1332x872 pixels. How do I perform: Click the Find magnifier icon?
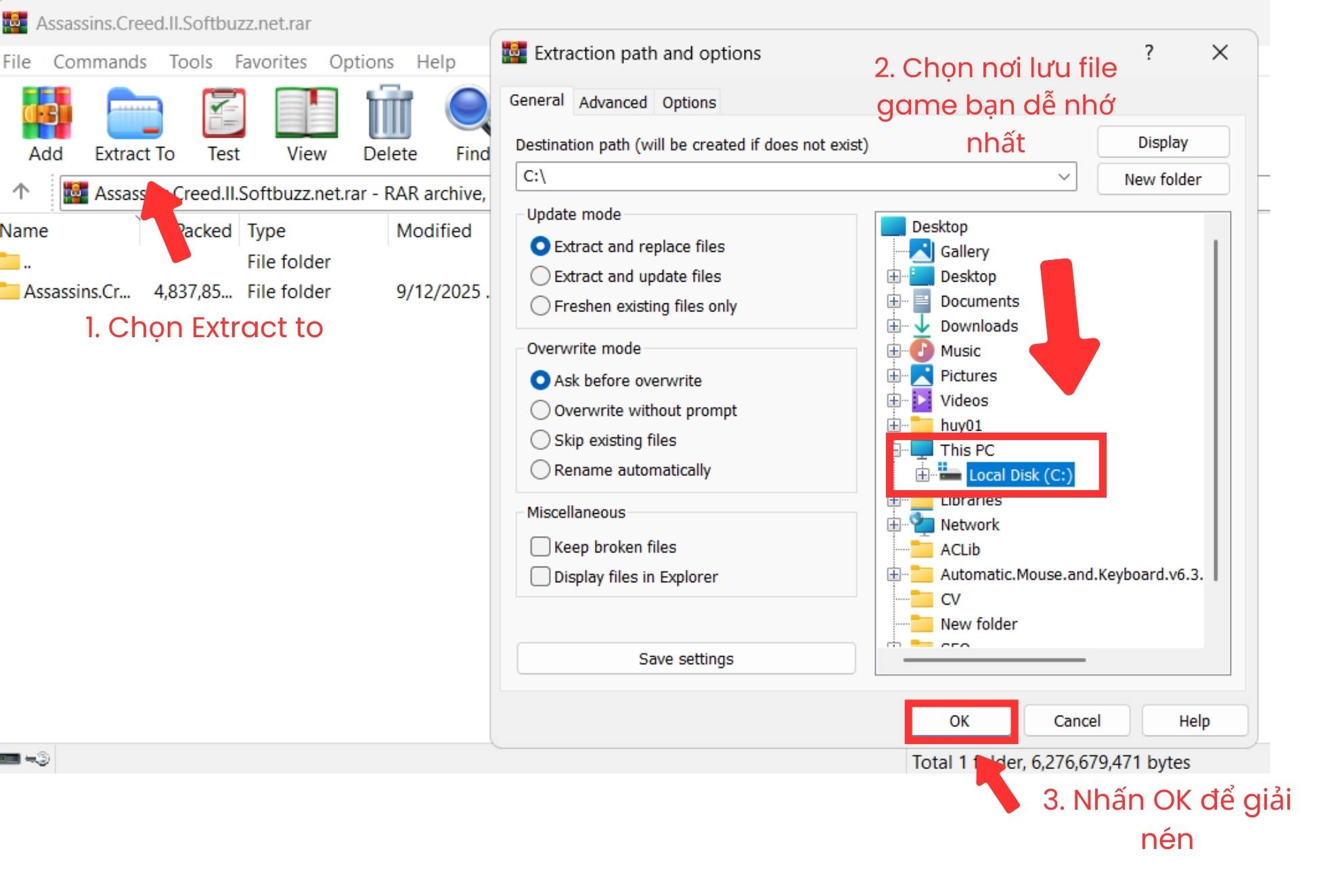pos(468,110)
